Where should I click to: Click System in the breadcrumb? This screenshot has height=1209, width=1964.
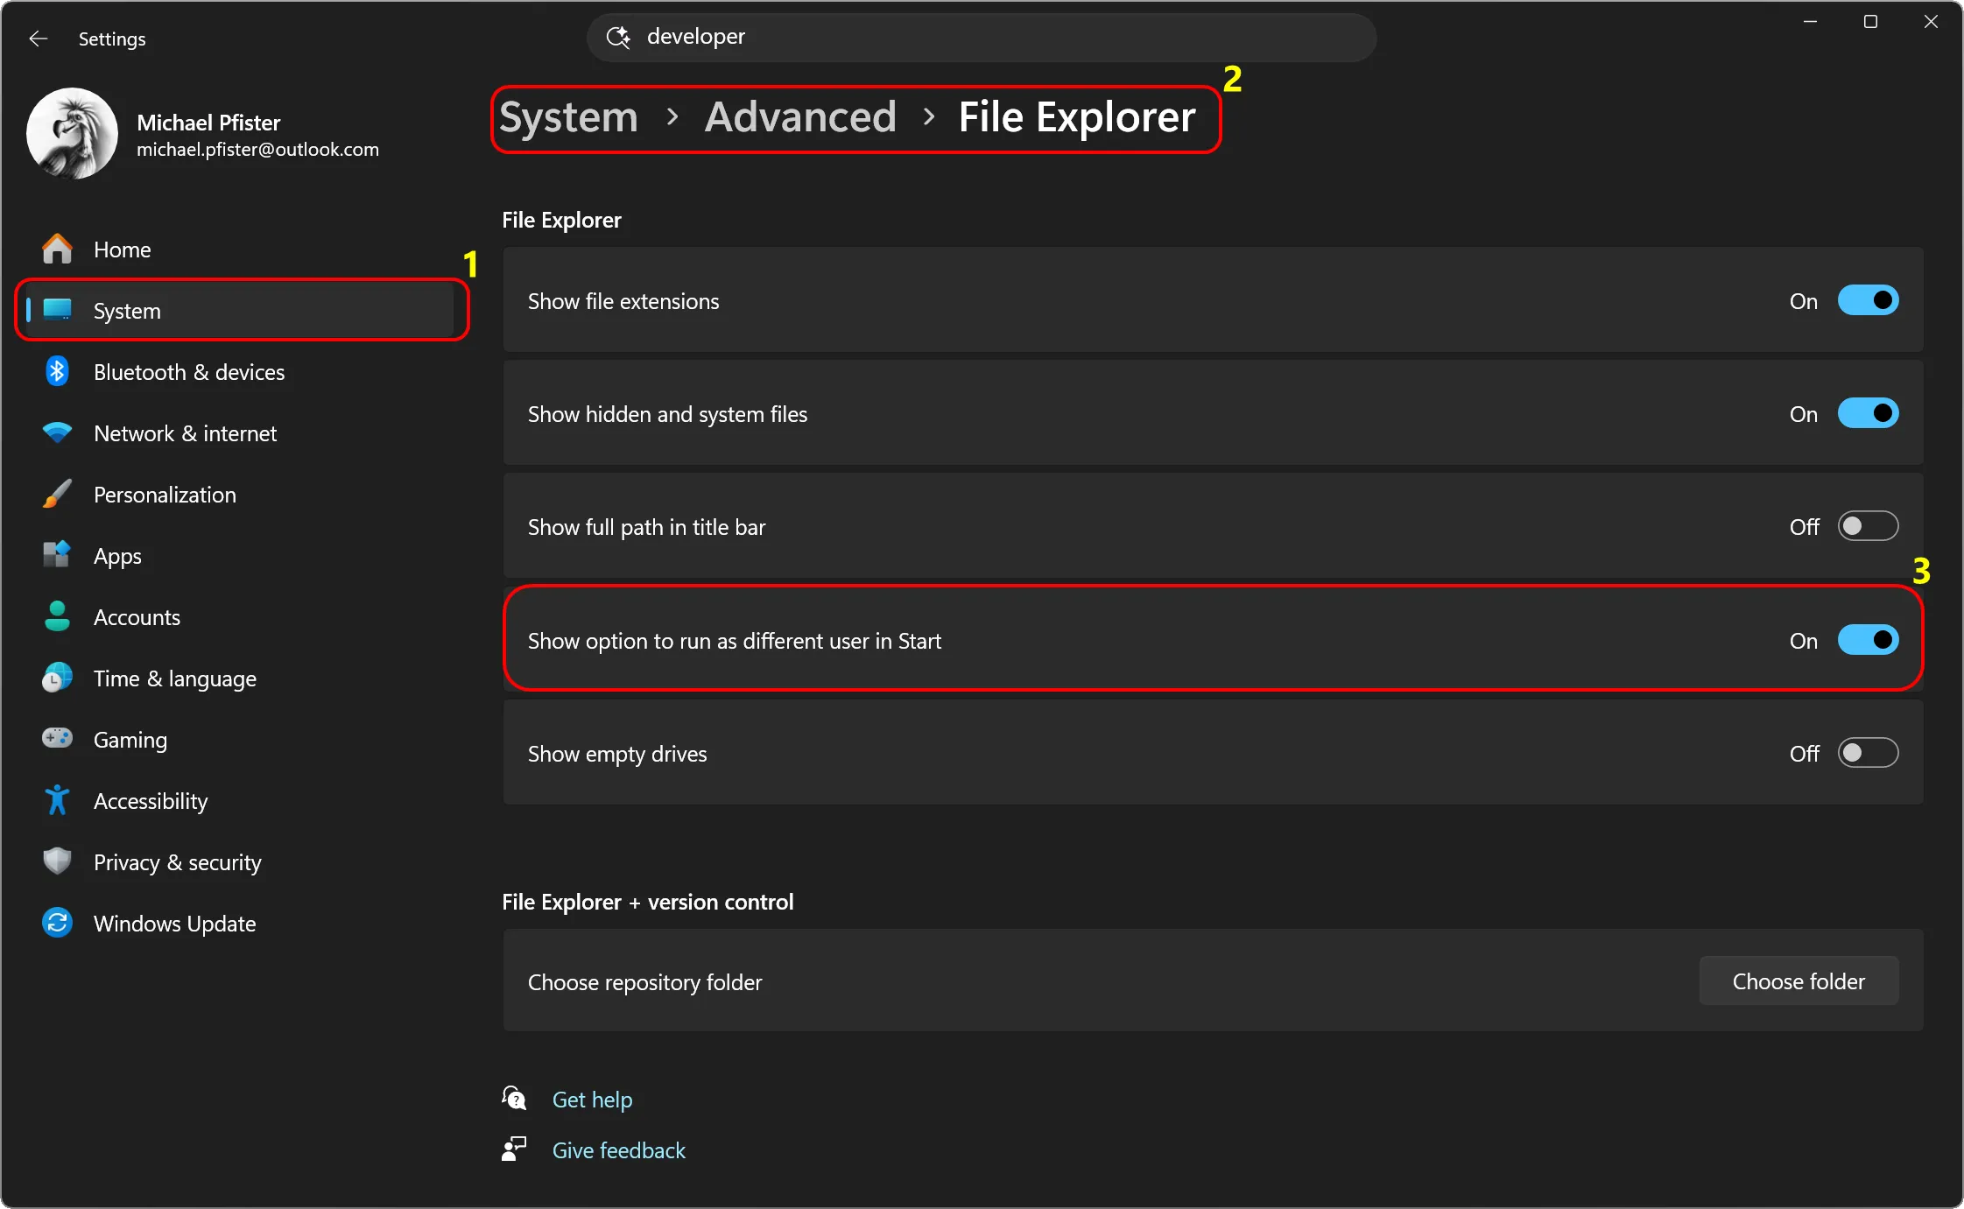coord(568,117)
